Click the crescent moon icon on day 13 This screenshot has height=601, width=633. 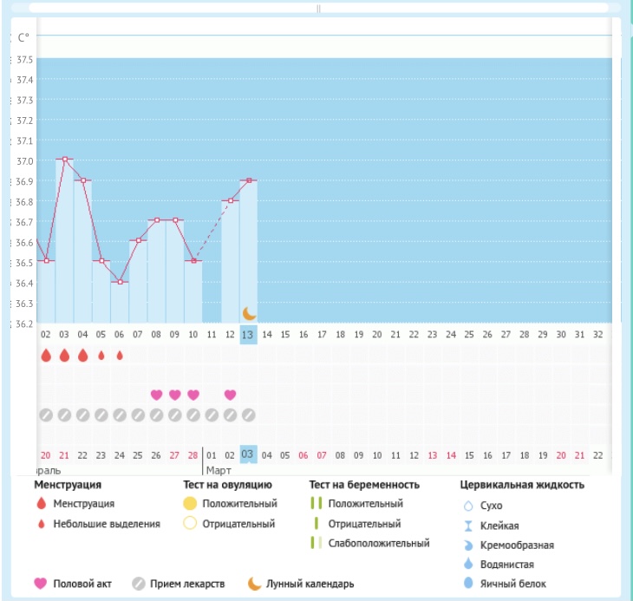[x=249, y=313]
